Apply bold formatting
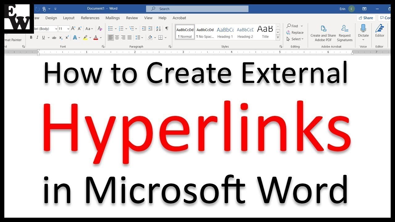Image resolution: width=395 pixels, height=222 pixels. coord(31,38)
